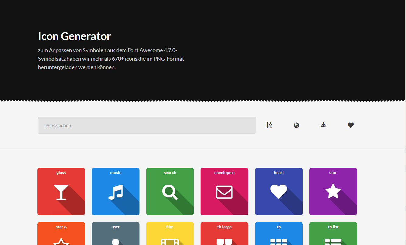Open the globe language selector
The width and height of the screenshot is (406, 245).
pyautogui.click(x=296, y=125)
